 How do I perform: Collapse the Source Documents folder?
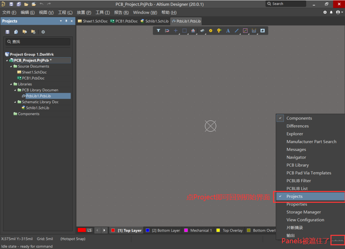point(11,66)
